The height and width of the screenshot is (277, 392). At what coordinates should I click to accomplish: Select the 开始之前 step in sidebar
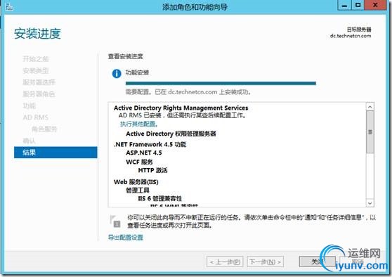click(36, 59)
